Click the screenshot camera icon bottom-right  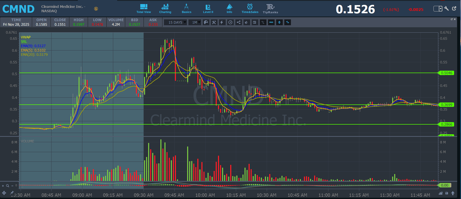click(447, 193)
